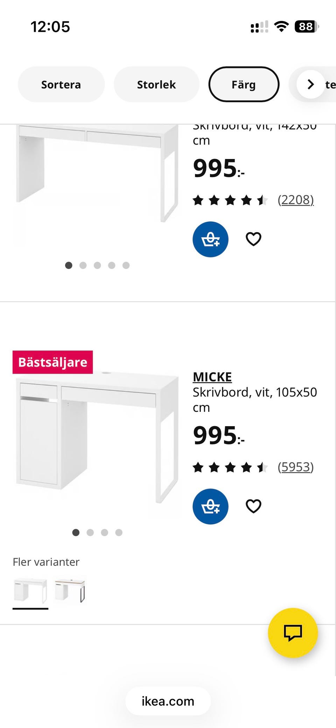View the 2208 reviews for first desk
Screen dimensions: 336x728
coord(295,200)
